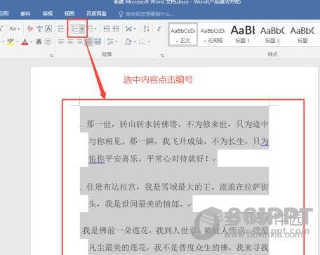Screen dimensions: 320x255
Task: Click the Clear Formatting eraser icon
Action: tap(30, 29)
